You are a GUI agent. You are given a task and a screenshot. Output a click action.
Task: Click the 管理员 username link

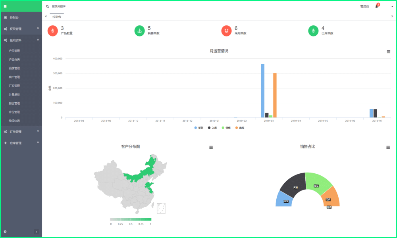(x=364, y=6)
